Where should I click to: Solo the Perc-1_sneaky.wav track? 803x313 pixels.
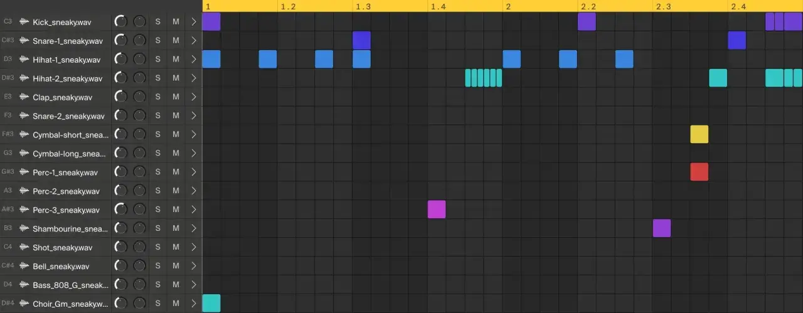click(x=157, y=172)
